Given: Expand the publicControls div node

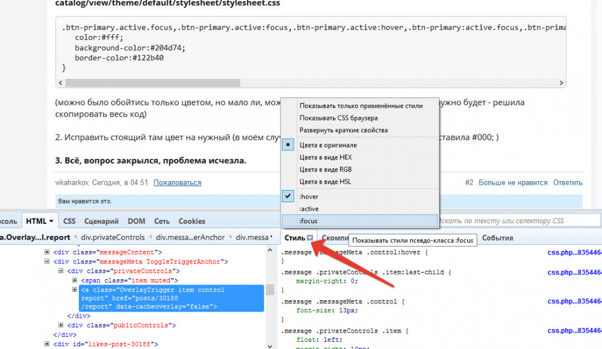Looking at the screenshot, I should (61, 325).
